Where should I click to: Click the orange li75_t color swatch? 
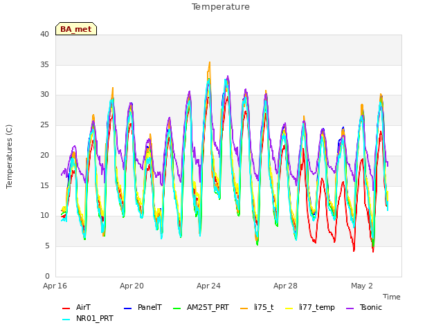coord(244,308)
